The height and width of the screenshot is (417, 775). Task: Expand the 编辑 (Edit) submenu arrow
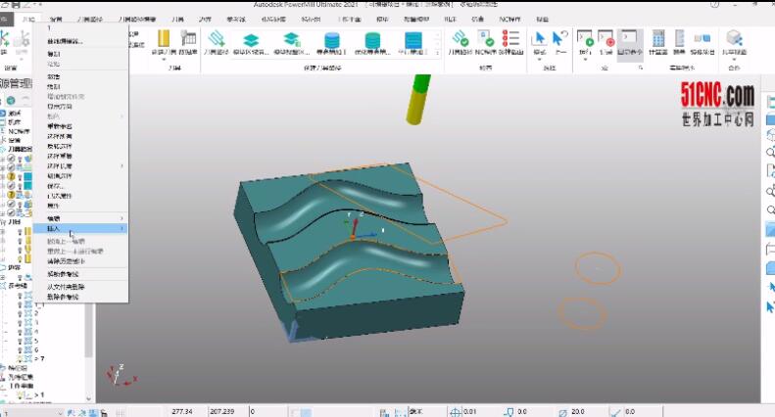point(121,217)
